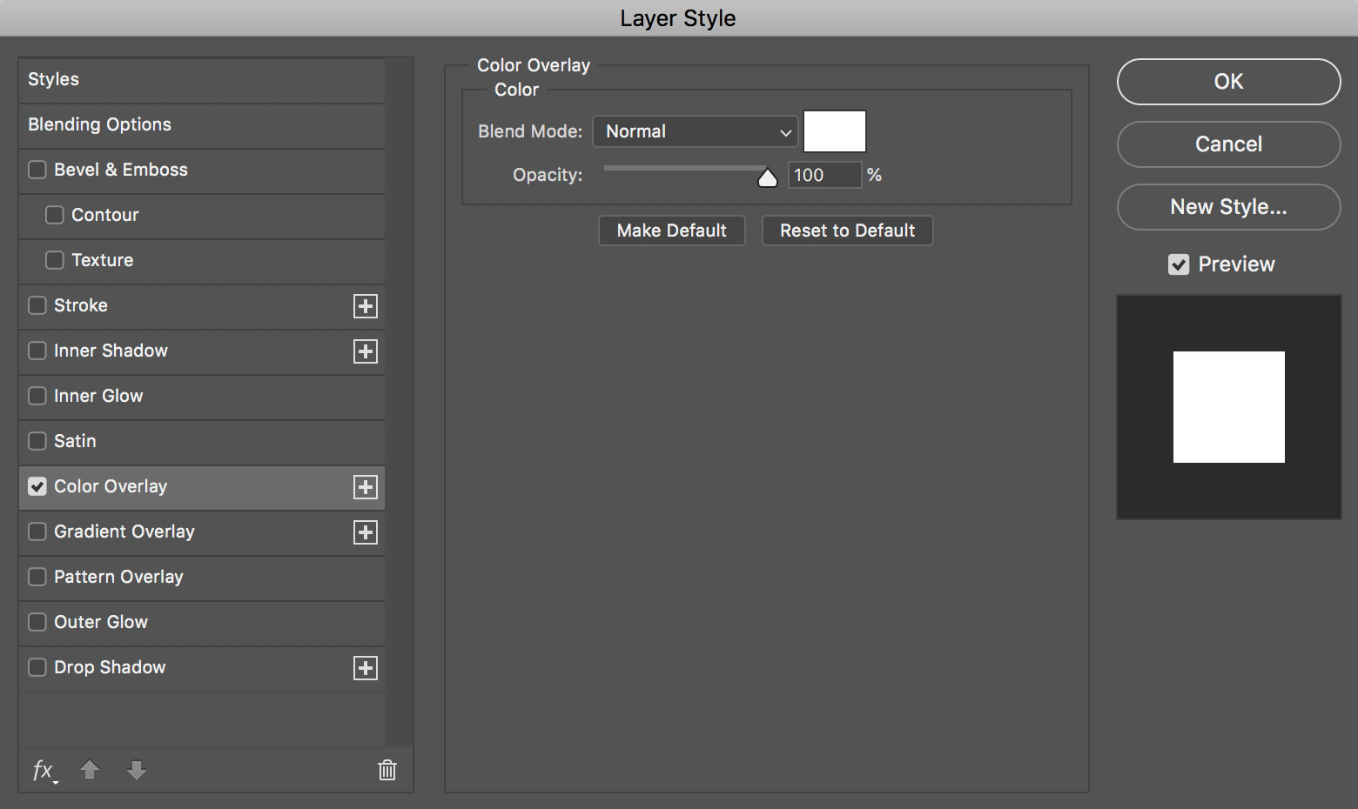This screenshot has height=809, width=1358.
Task: Disable the Color Overlay checkbox
Action: click(37, 486)
